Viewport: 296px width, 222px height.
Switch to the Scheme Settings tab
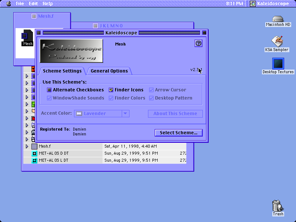click(x=62, y=71)
